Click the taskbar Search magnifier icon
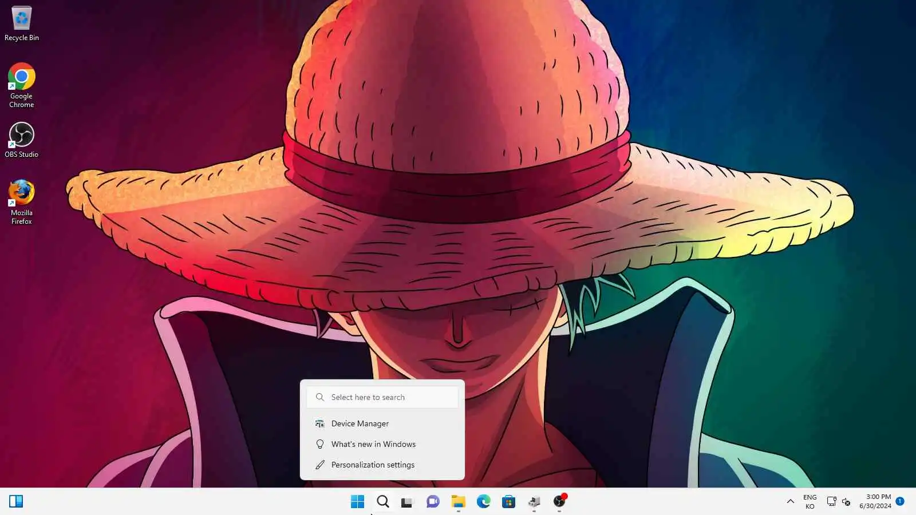This screenshot has width=916, height=515. pyautogui.click(x=383, y=502)
